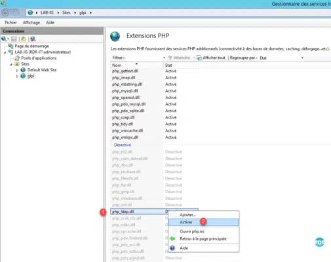Image resolution: width=331 pixels, height=262 pixels.
Task: Click the Sites folder icon
Action: click(x=17, y=64)
